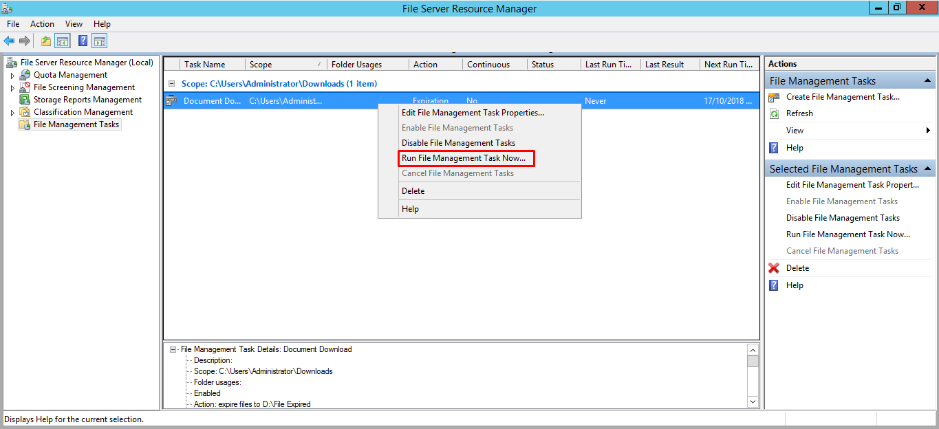Click the Document Download task row icon

point(172,101)
